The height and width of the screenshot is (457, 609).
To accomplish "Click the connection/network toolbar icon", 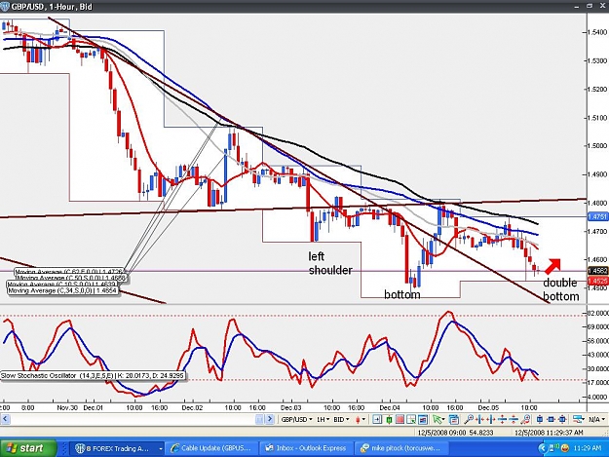I will tap(579, 419).
